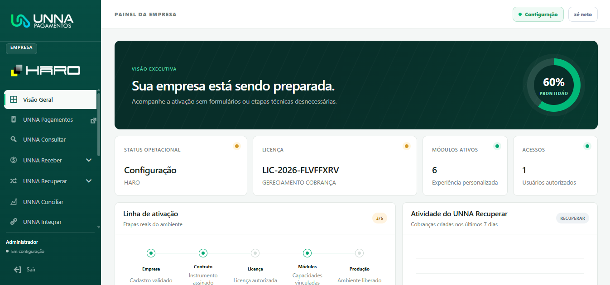Click Sair to log out
610x285 pixels.
[x=31, y=270]
